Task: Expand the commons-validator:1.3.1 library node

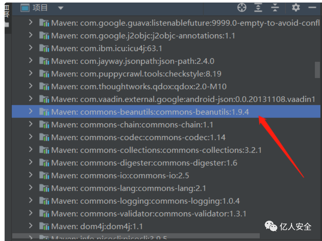Action: click(x=30, y=213)
